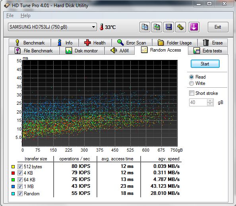Viewport: 236px width, 206px height.
Task: Click the Exit button
Action: tap(218, 27)
